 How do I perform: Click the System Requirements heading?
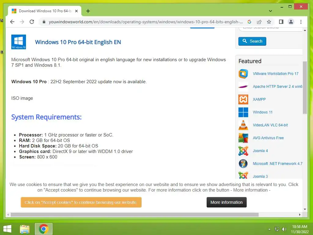[x=46, y=117]
